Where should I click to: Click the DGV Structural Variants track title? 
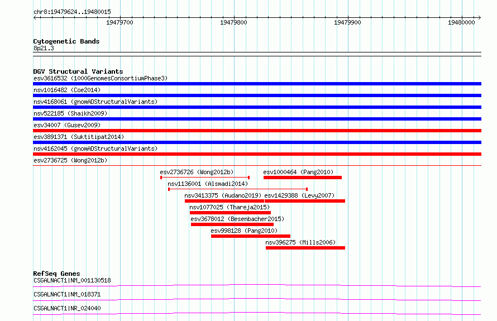(x=78, y=71)
